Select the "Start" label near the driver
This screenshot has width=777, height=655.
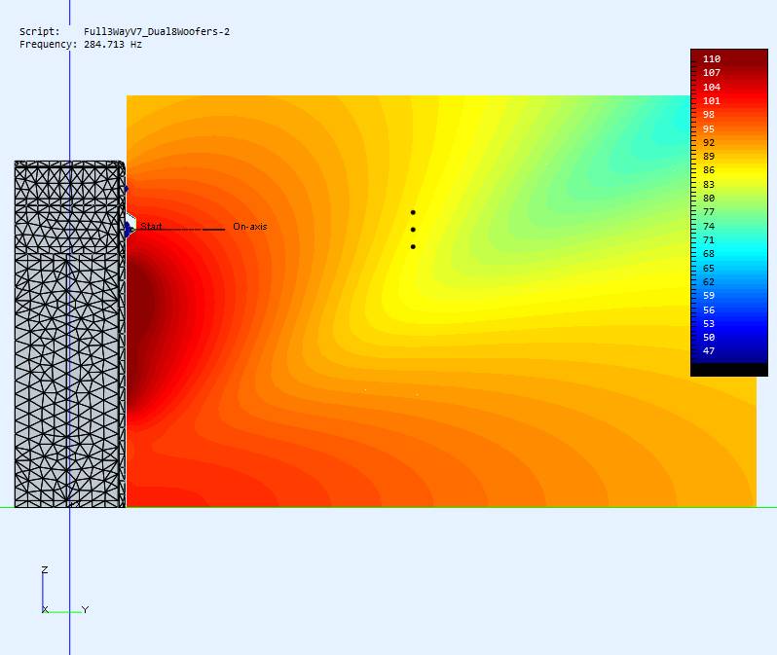tap(151, 227)
